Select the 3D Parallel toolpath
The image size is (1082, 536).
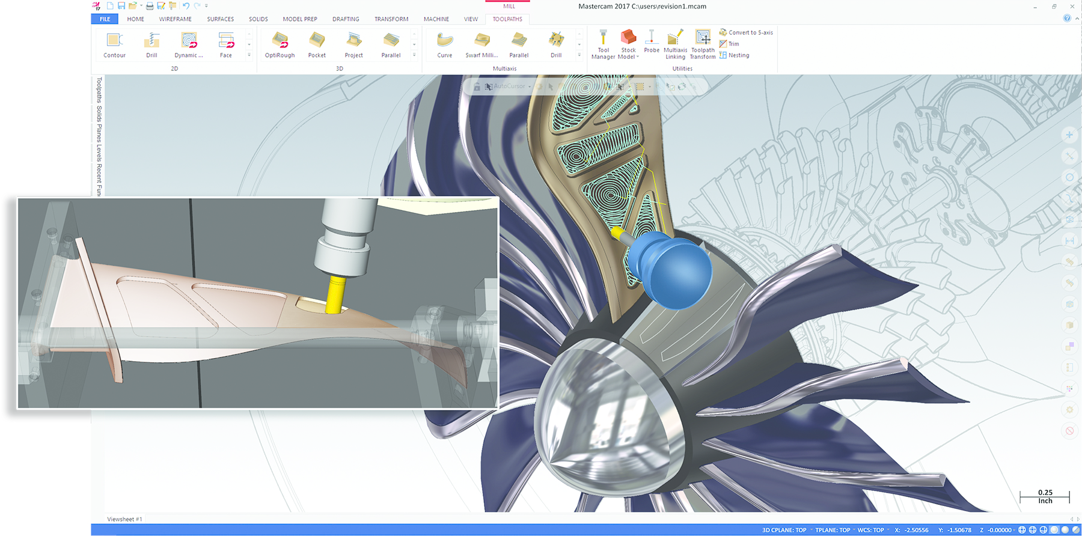pos(391,46)
